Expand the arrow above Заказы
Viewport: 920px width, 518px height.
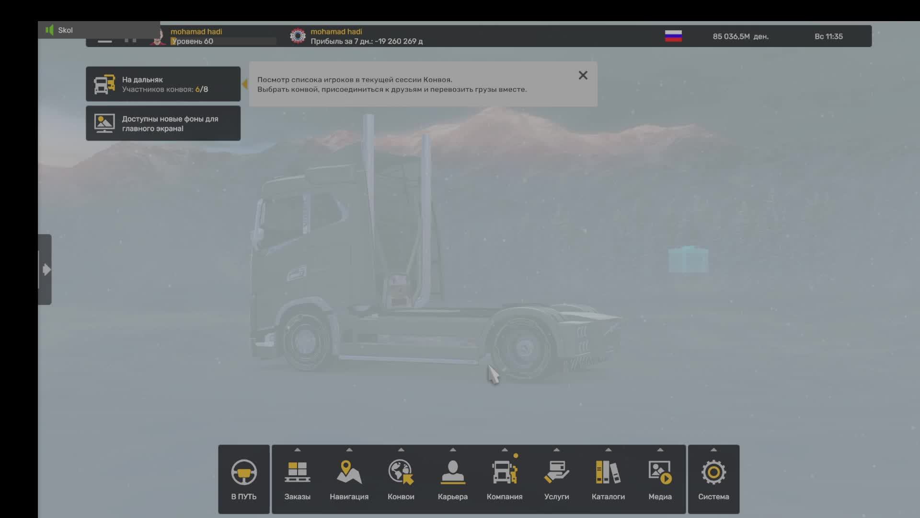297,450
